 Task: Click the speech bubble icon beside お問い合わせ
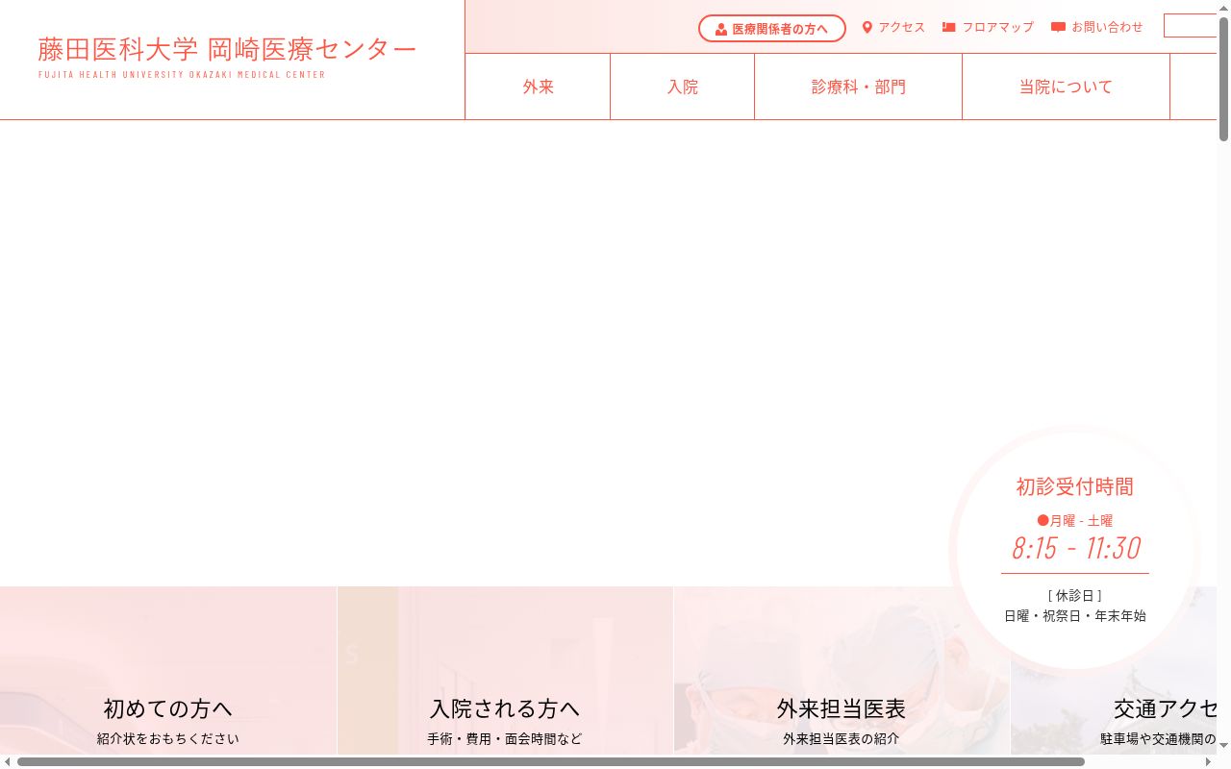click(x=1058, y=28)
